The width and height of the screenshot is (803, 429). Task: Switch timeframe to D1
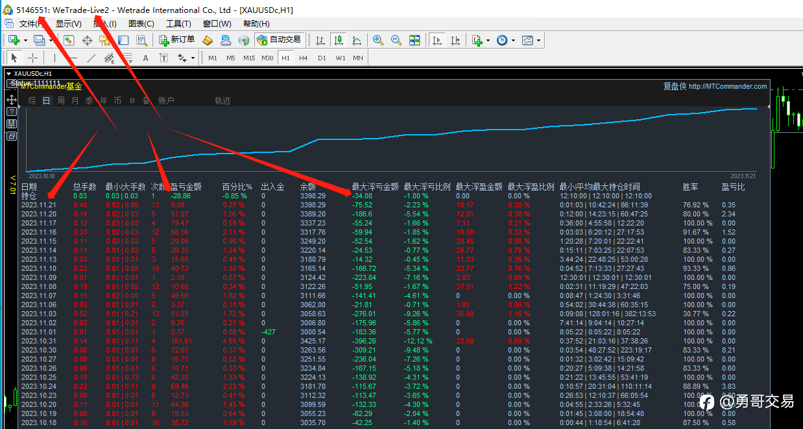coord(322,58)
